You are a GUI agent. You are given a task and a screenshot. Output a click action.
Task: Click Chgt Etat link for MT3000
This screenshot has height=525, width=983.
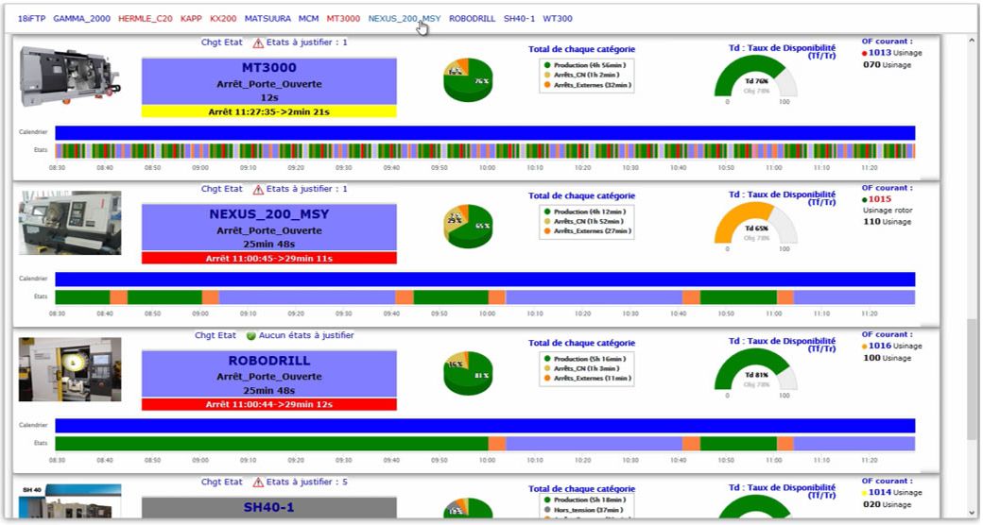(221, 42)
